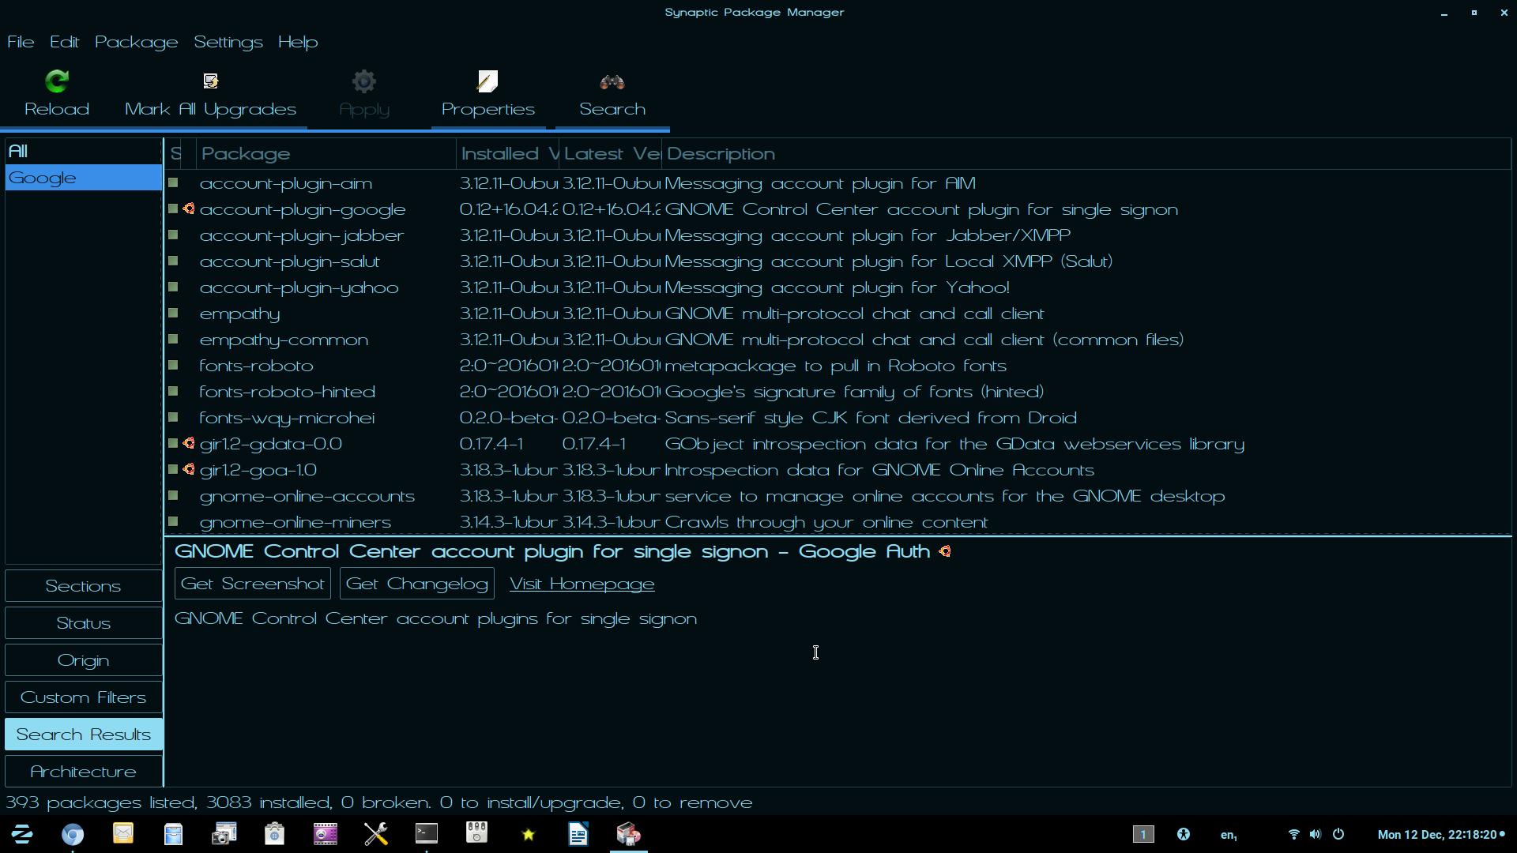1517x853 pixels.
Task: Toggle status box for empathy package
Action: [x=173, y=314]
